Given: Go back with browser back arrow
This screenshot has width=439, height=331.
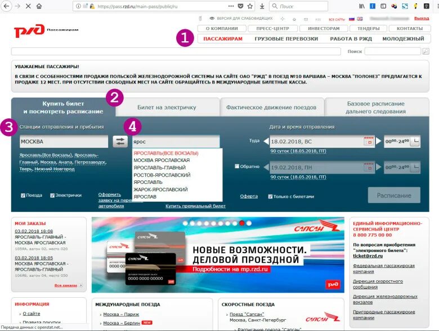Looking at the screenshot, I should [x=6, y=6].
